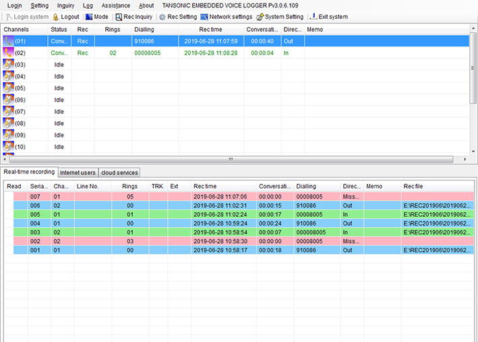Click the Logout padlock icon
The width and height of the screenshot is (478, 342).
pos(56,17)
